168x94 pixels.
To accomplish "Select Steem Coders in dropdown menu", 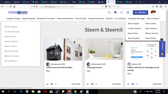I will (x=151, y=23).
